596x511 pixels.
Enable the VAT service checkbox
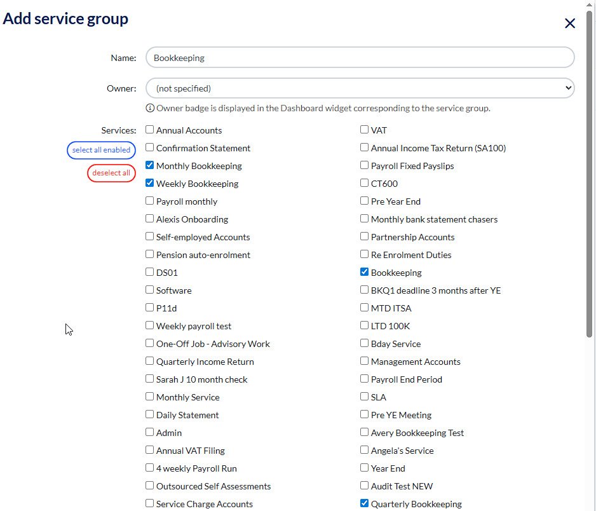click(x=365, y=130)
